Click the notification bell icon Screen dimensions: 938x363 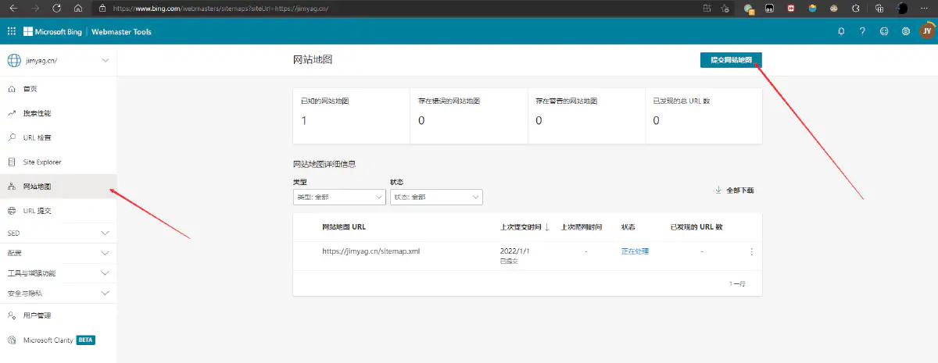click(x=841, y=32)
